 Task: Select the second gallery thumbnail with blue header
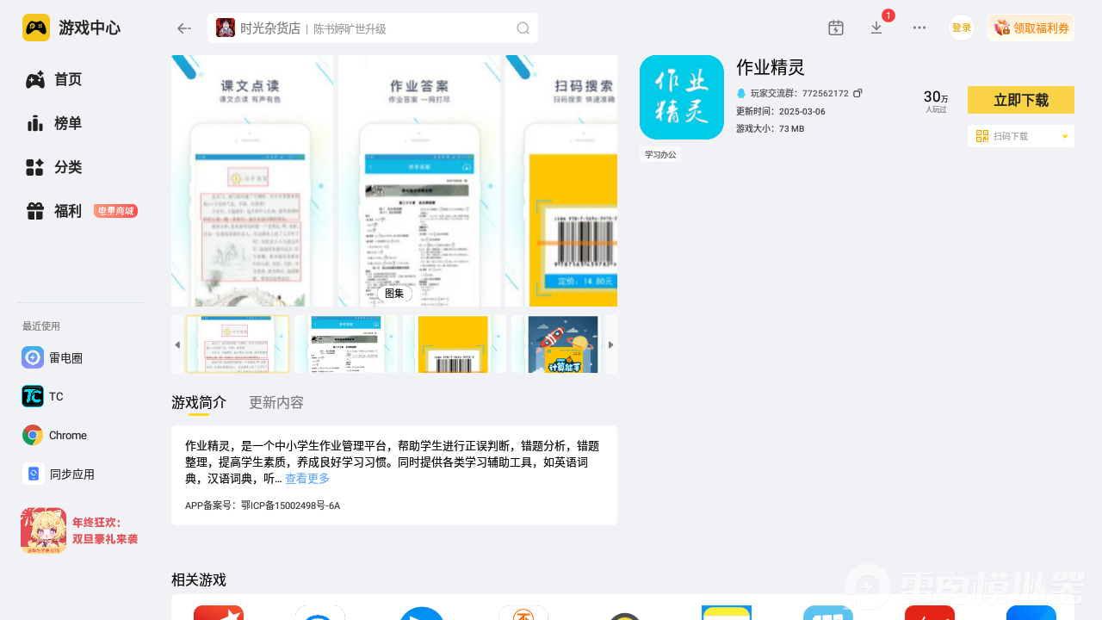coord(346,344)
